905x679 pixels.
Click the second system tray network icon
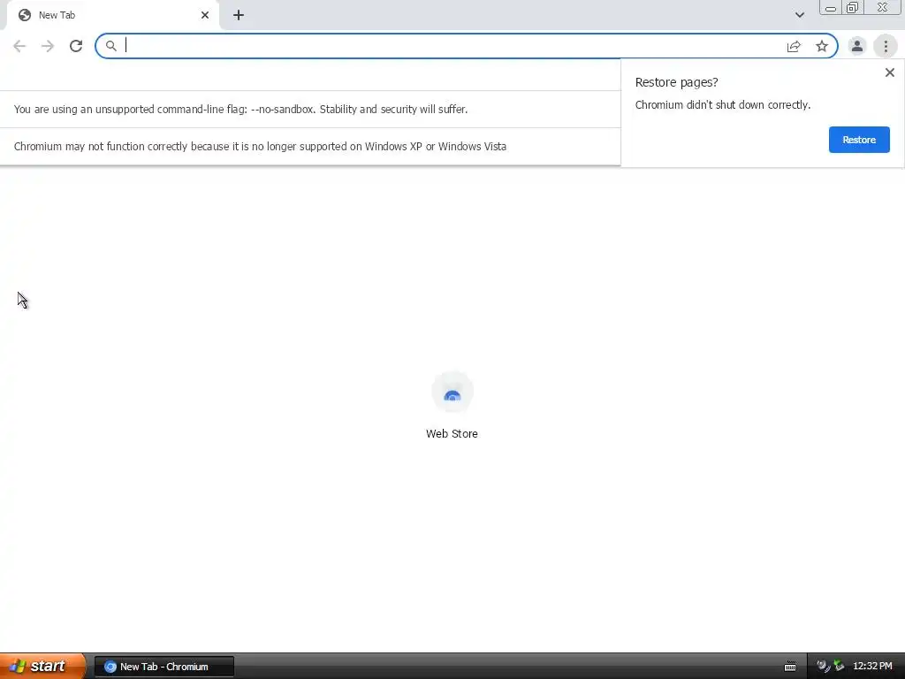[x=839, y=667]
